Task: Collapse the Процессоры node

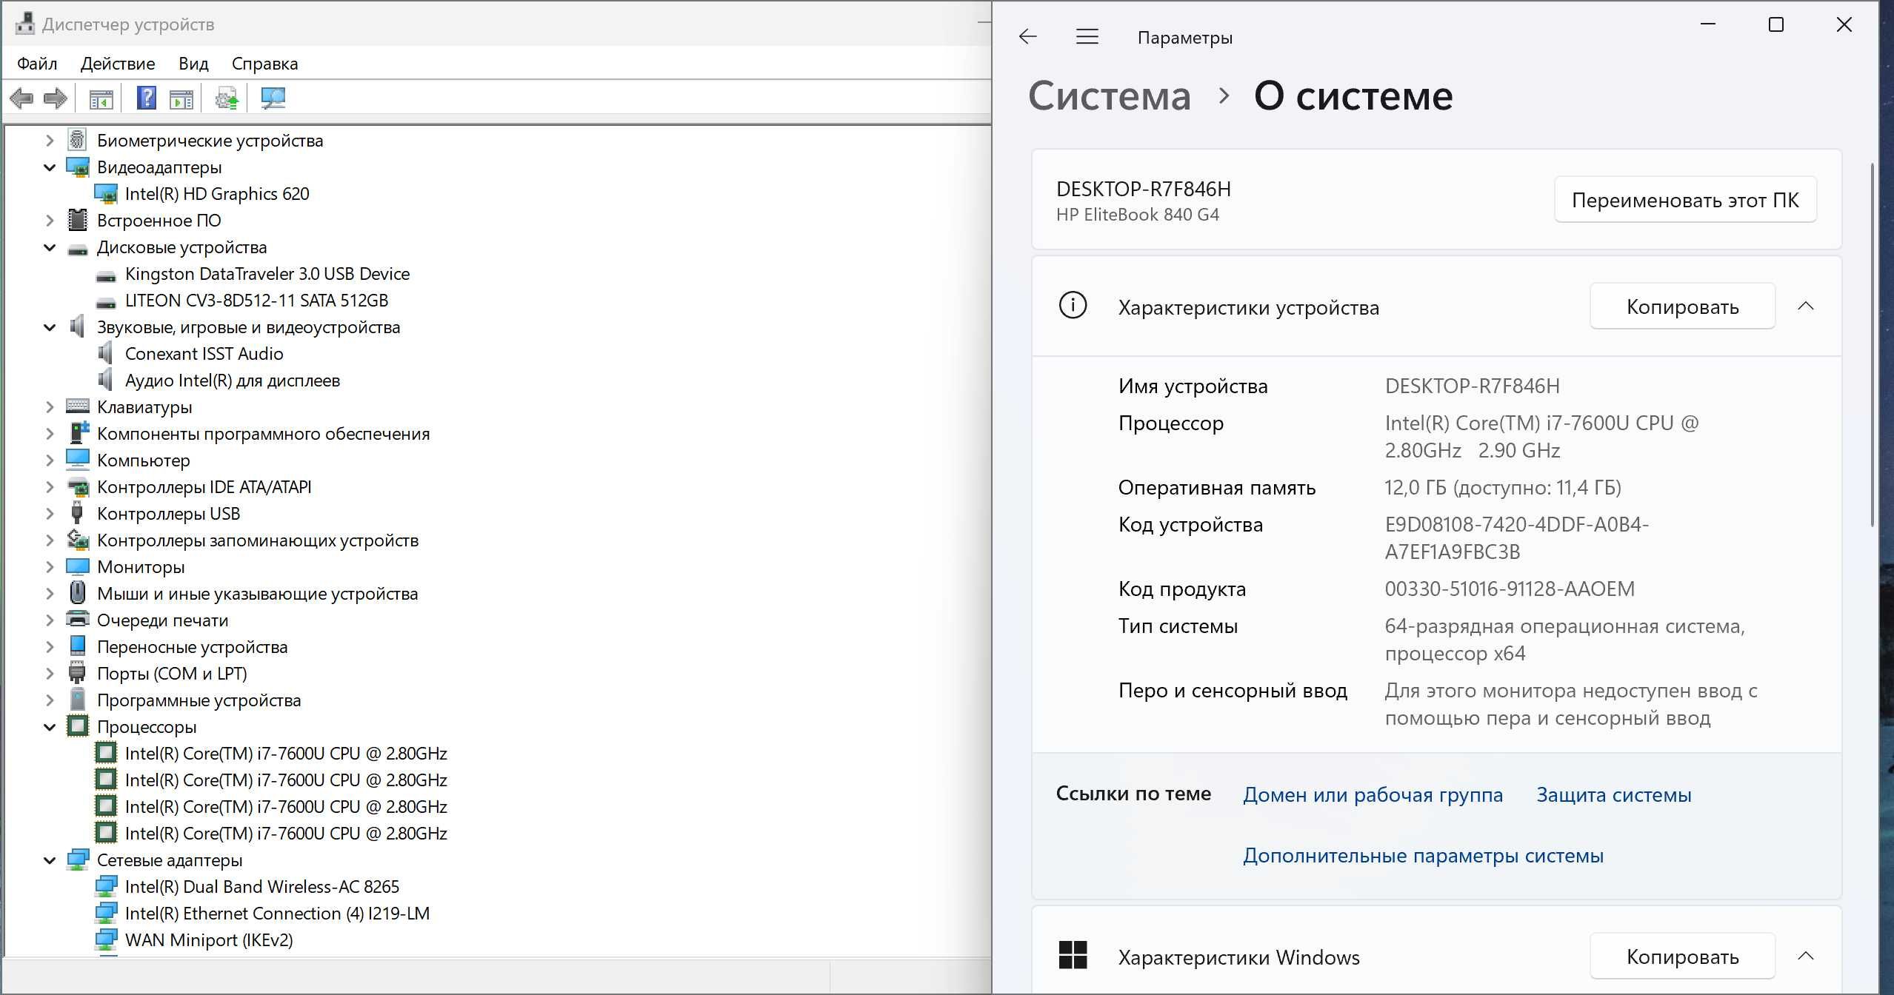Action: pyautogui.click(x=50, y=727)
